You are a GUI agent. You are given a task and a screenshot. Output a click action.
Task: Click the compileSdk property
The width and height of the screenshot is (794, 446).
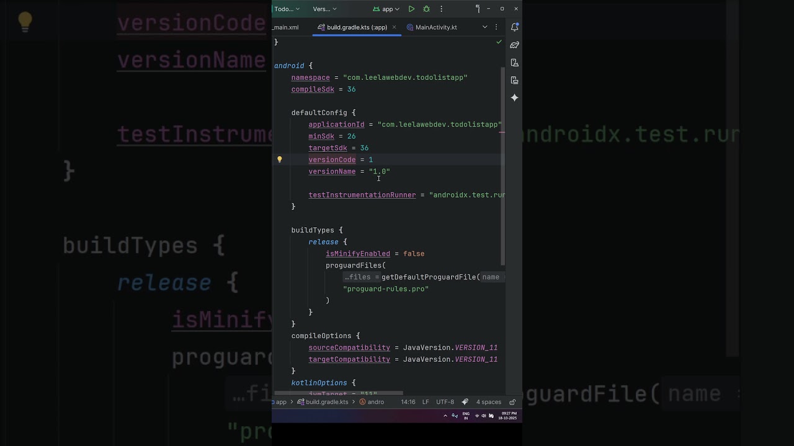[x=313, y=89]
